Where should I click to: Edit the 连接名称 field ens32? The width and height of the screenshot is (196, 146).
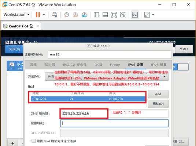(110, 54)
